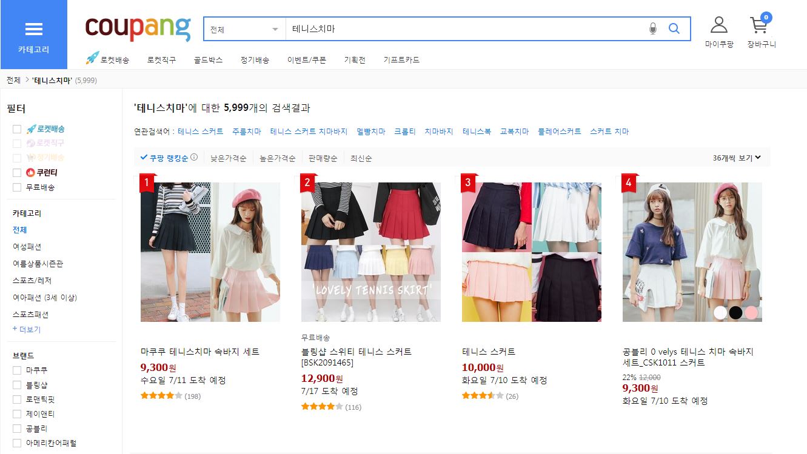Click the magnifying glass search icon
The height and width of the screenshot is (454, 807).
[674, 28]
